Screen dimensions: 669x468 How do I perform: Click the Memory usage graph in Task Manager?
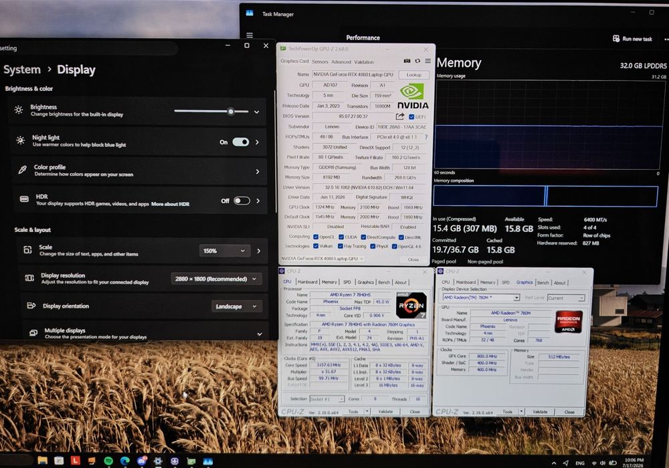click(x=549, y=124)
